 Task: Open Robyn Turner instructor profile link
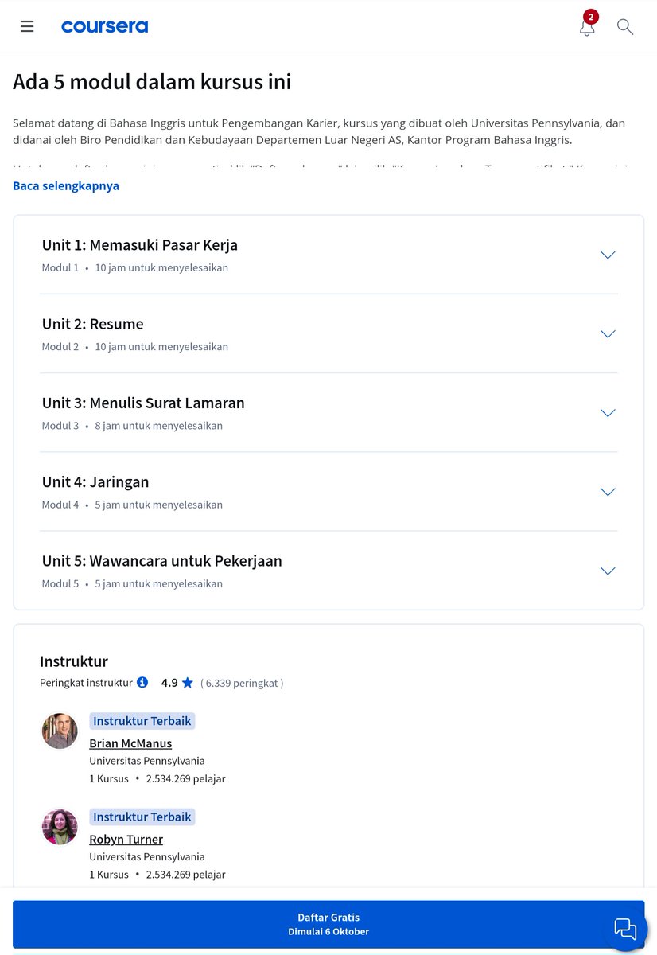(x=126, y=839)
